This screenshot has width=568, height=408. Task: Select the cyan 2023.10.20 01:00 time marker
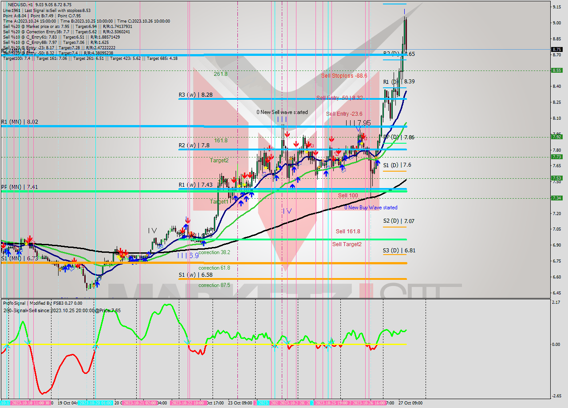(95, 403)
